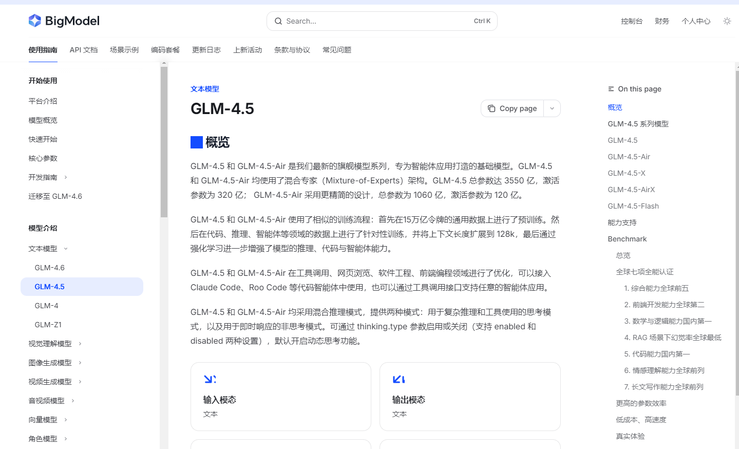The height and width of the screenshot is (449, 739).
Task: Jump to 真实体验 in outline
Action: (x=630, y=436)
